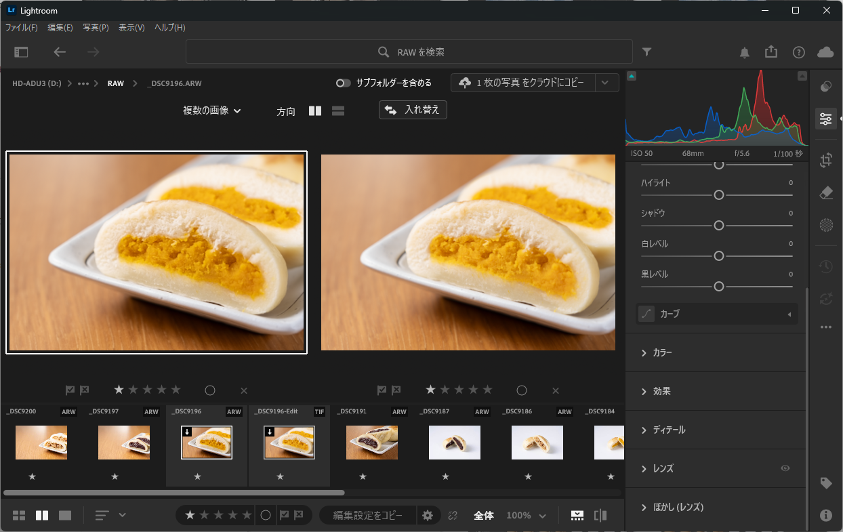Open the 表示(V) menu
The height and width of the screenshot is (532, 843).
[131, 28]
